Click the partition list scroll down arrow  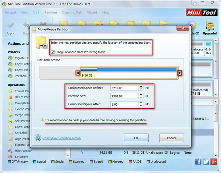coord(216,156)
